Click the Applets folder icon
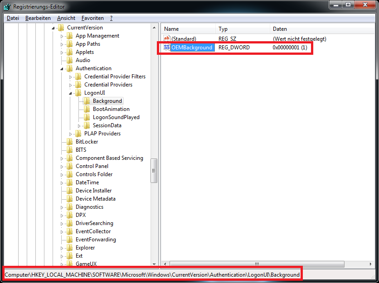Image resolution: width=379 pixels, height=283 pixels. [x=70, y=52]
